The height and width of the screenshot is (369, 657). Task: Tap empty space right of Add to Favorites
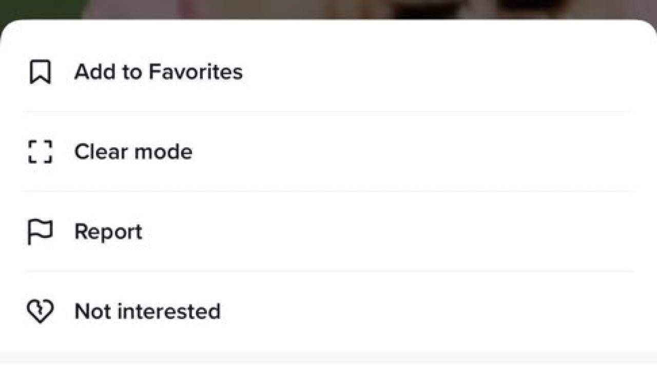pyautogui.click(x=436, y=72)
